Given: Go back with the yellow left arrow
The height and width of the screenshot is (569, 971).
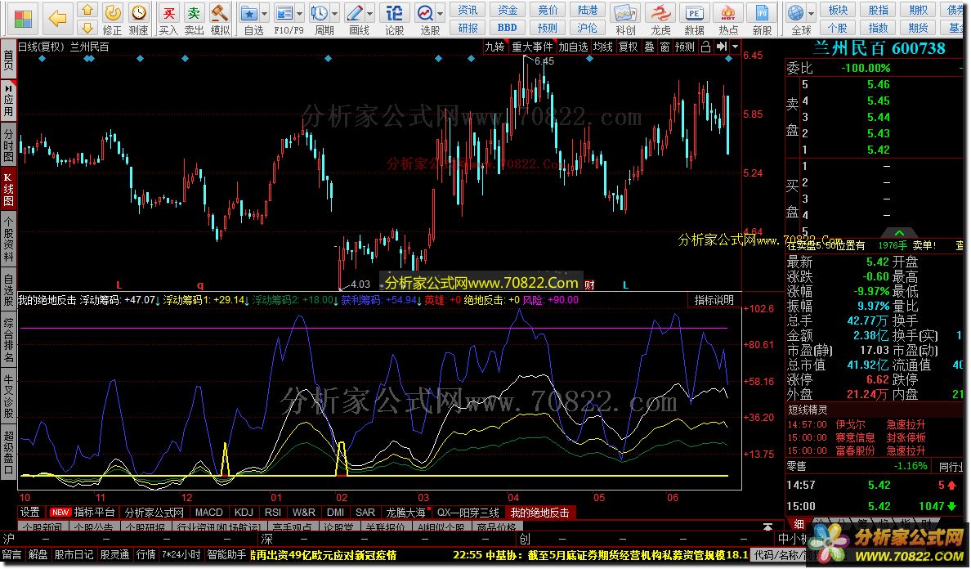Looking at the screenshot, I should pos(58,19).
